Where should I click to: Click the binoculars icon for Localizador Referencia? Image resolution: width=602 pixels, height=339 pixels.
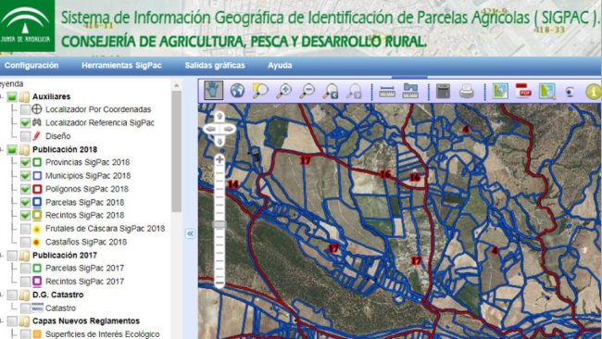tap(37, 122)
